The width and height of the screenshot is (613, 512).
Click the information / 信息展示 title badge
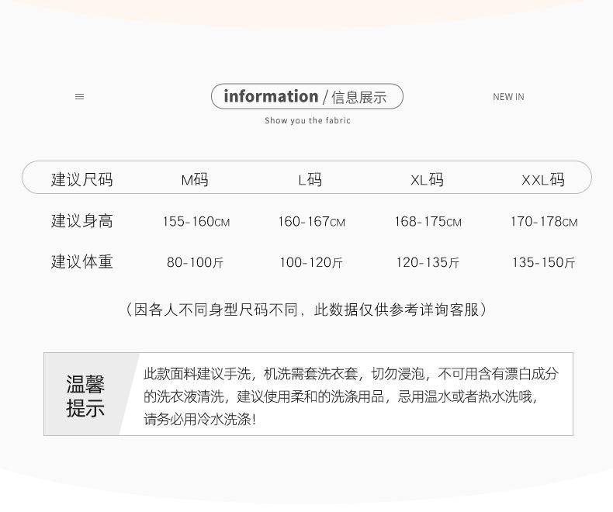[307, 96]
